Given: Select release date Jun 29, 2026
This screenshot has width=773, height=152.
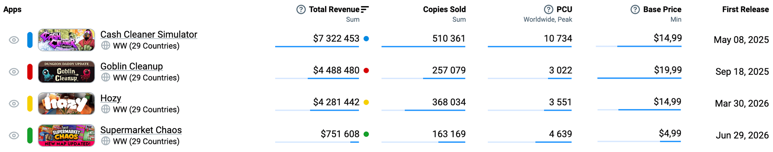Looking at the screenshot, I should click(x=742, y=135).
